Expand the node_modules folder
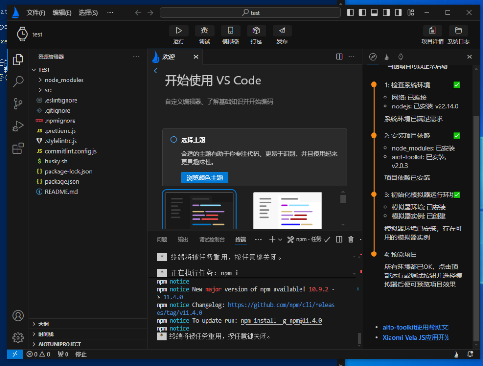 click(x=88, y=80)
